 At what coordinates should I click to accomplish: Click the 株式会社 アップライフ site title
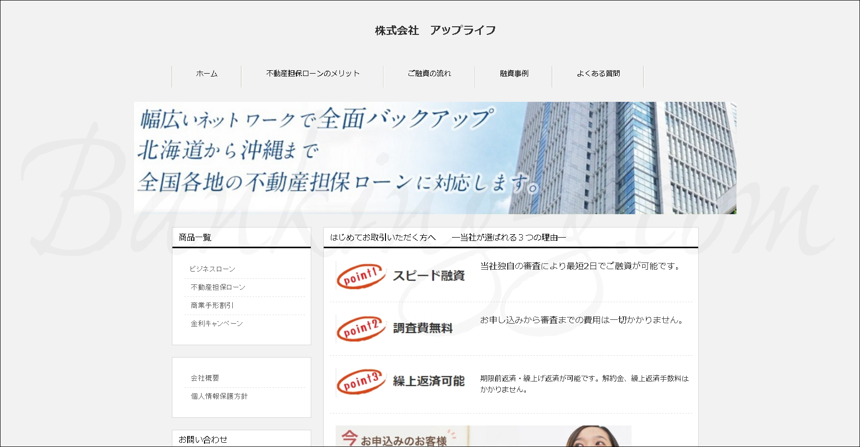click(x=435, y=31)
